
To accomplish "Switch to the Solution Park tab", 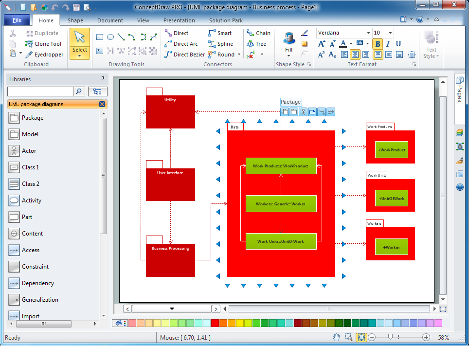I will click(226, 20).
